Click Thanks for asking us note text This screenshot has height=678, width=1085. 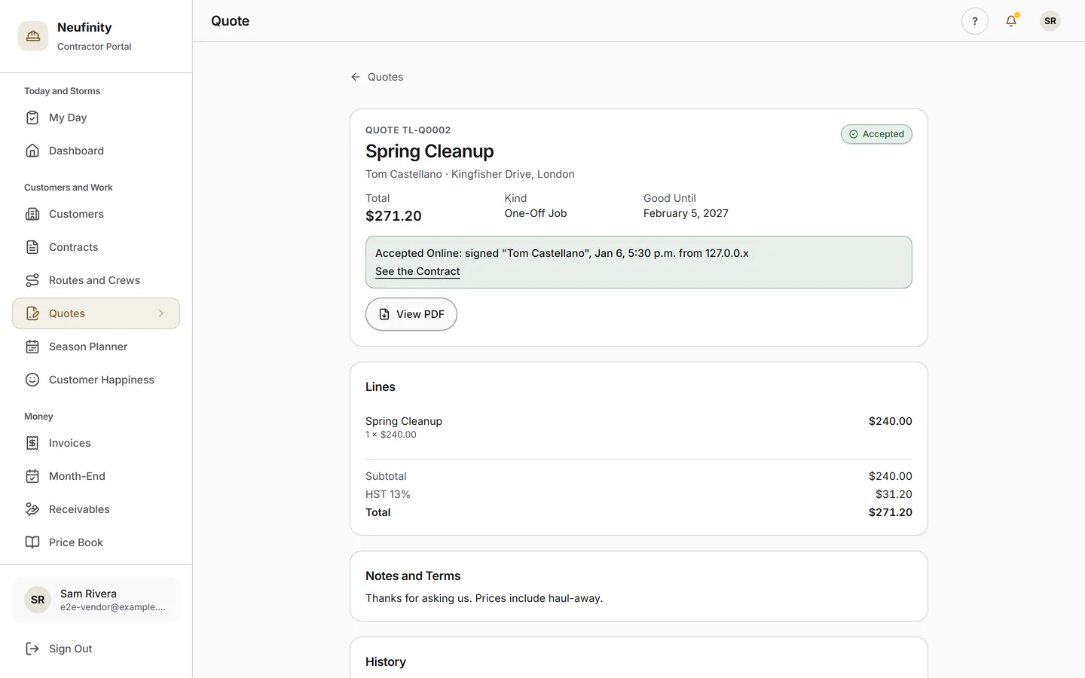tap(484, 598)
